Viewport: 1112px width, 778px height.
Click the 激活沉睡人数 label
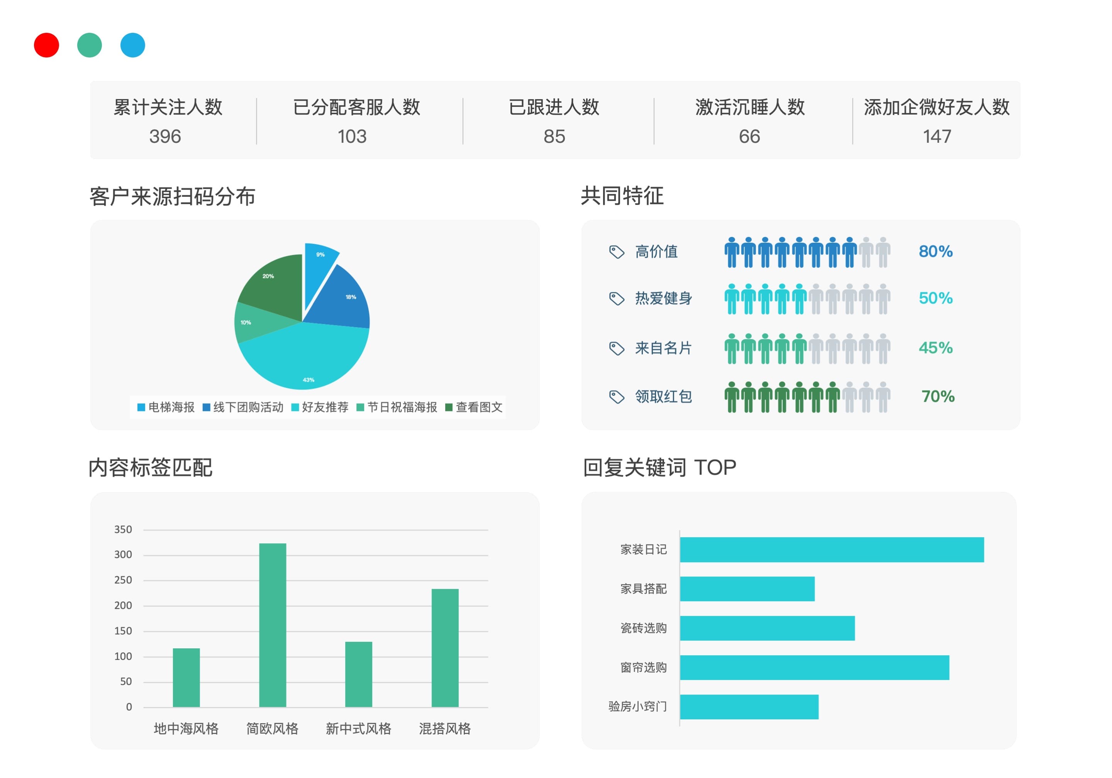coord(750,107)
